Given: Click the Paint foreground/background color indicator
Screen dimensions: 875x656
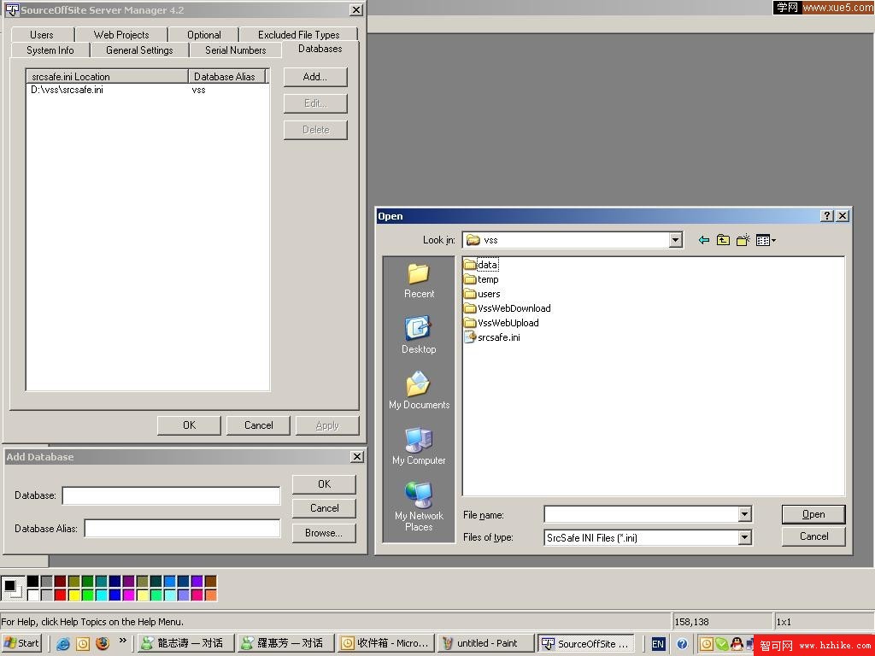Looking at the screenshot, I should (x=12, y=589).
